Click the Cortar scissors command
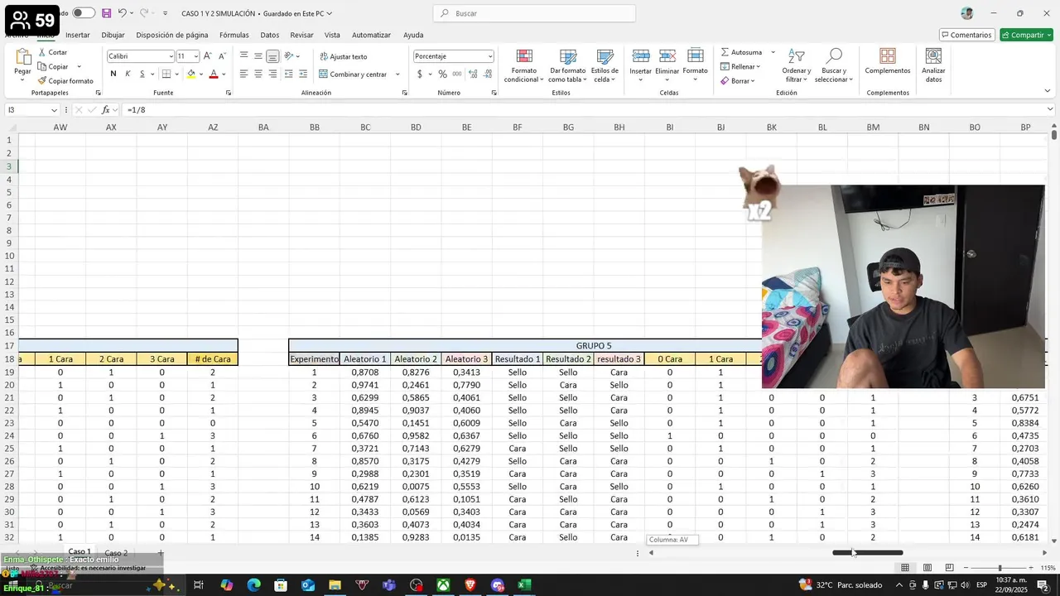Viewport: 1060px width, 596px height. click(x=52, y=52)
